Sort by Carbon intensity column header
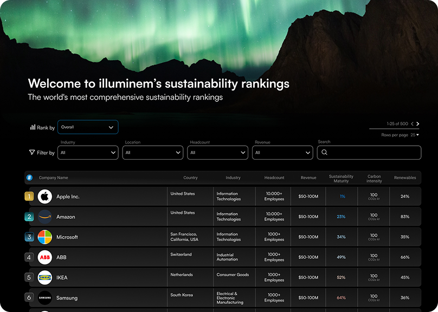This screenshot has width=438, height=312. point(374,179)
